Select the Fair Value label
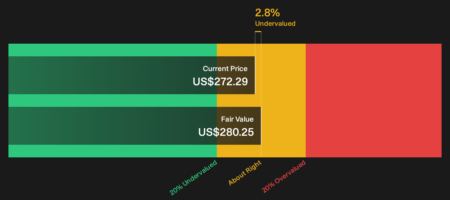The height and width of the screenshot is (200, 450). click(237, 119)
